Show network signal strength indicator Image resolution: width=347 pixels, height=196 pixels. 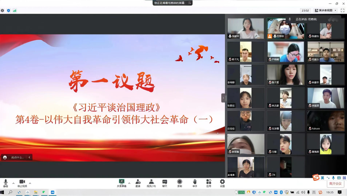pyautogui.click(x=15, y=10)
